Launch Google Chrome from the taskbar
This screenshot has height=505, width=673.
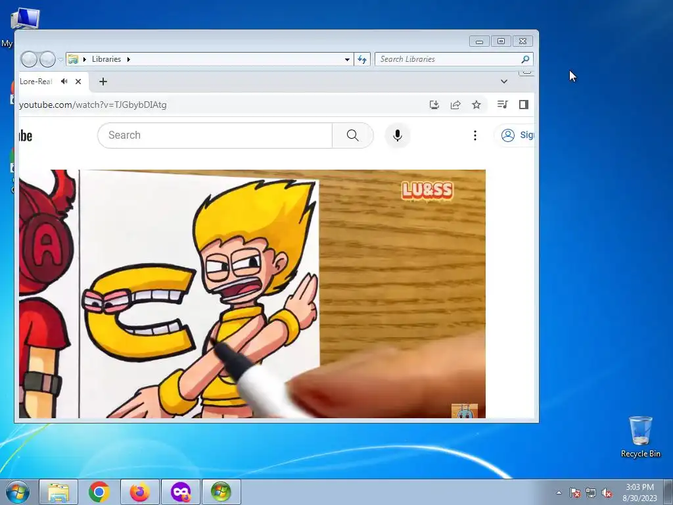[99, 492]
